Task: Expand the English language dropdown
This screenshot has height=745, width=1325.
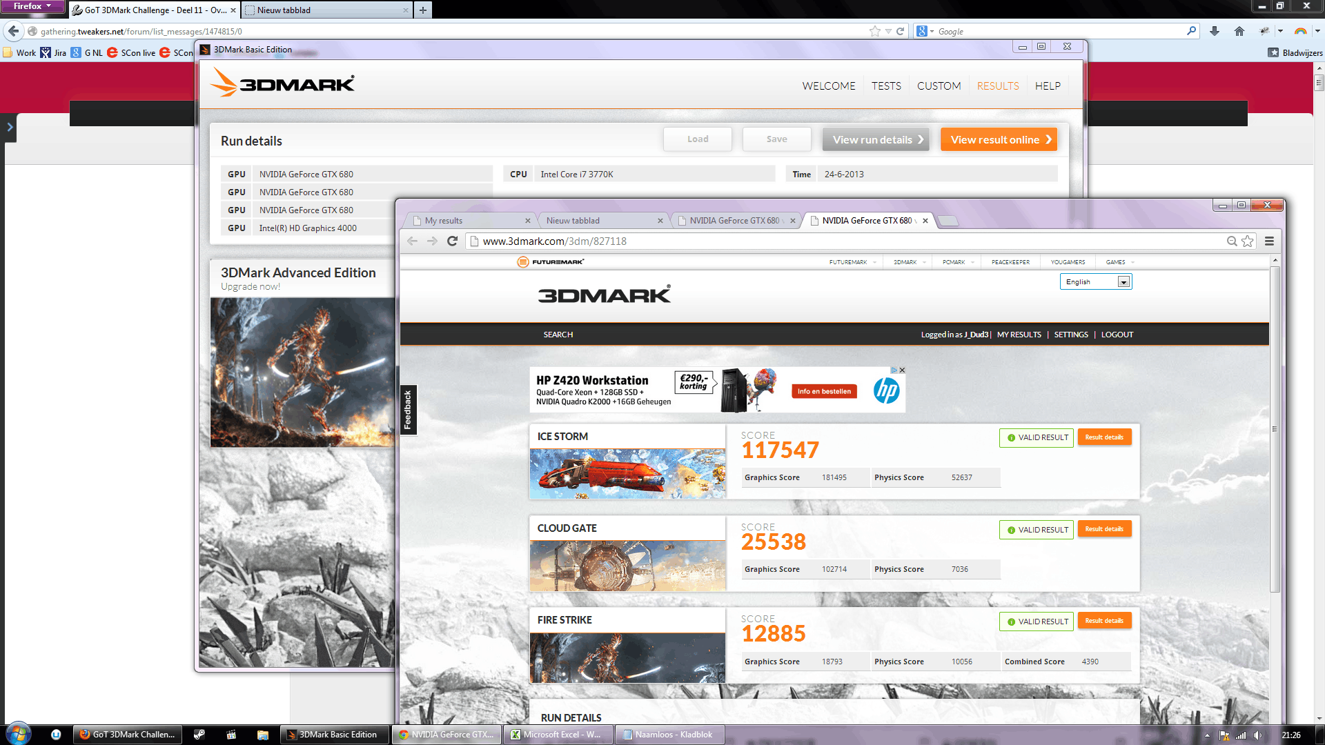Action: pyautogui.click(x=1123, y=281)
